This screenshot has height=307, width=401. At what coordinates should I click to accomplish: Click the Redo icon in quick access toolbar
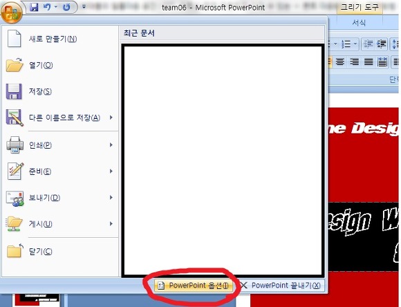tap(66, 7)
